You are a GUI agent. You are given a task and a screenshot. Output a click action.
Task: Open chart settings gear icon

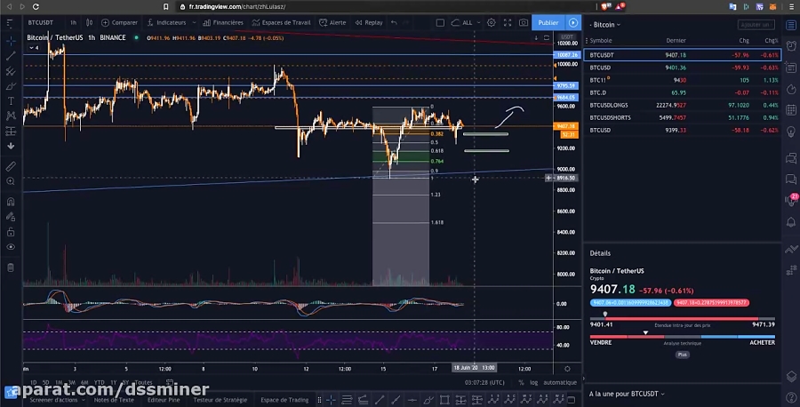[x=491, y=22]
